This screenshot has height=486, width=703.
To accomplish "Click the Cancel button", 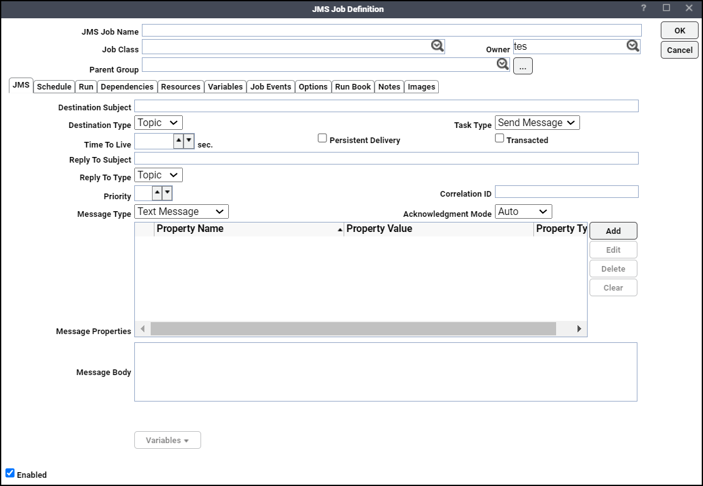I will click(680, 50).
